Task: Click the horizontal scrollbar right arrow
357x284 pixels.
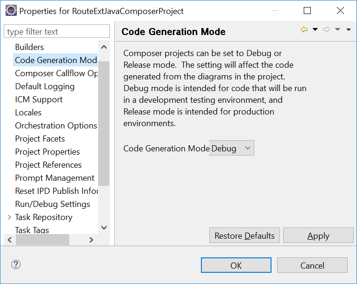Action: coord(92,240)
